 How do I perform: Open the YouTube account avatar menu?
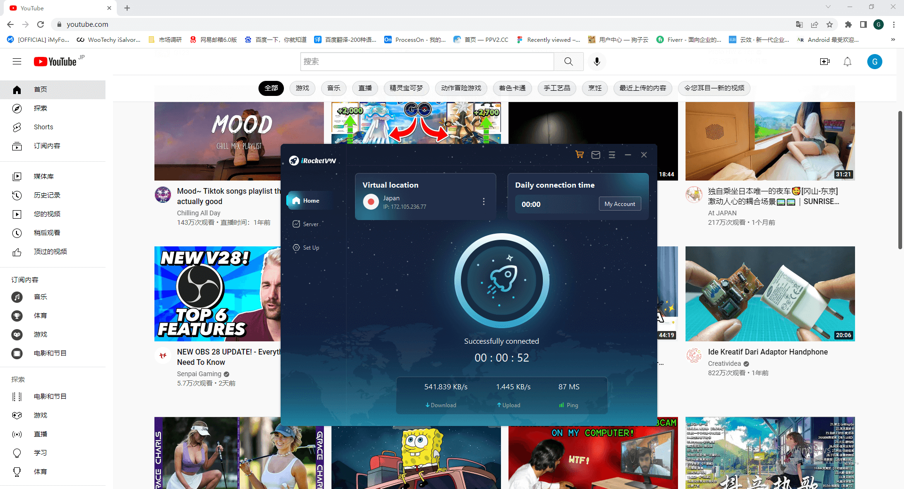pyautogui.click(x=875, y=62)
